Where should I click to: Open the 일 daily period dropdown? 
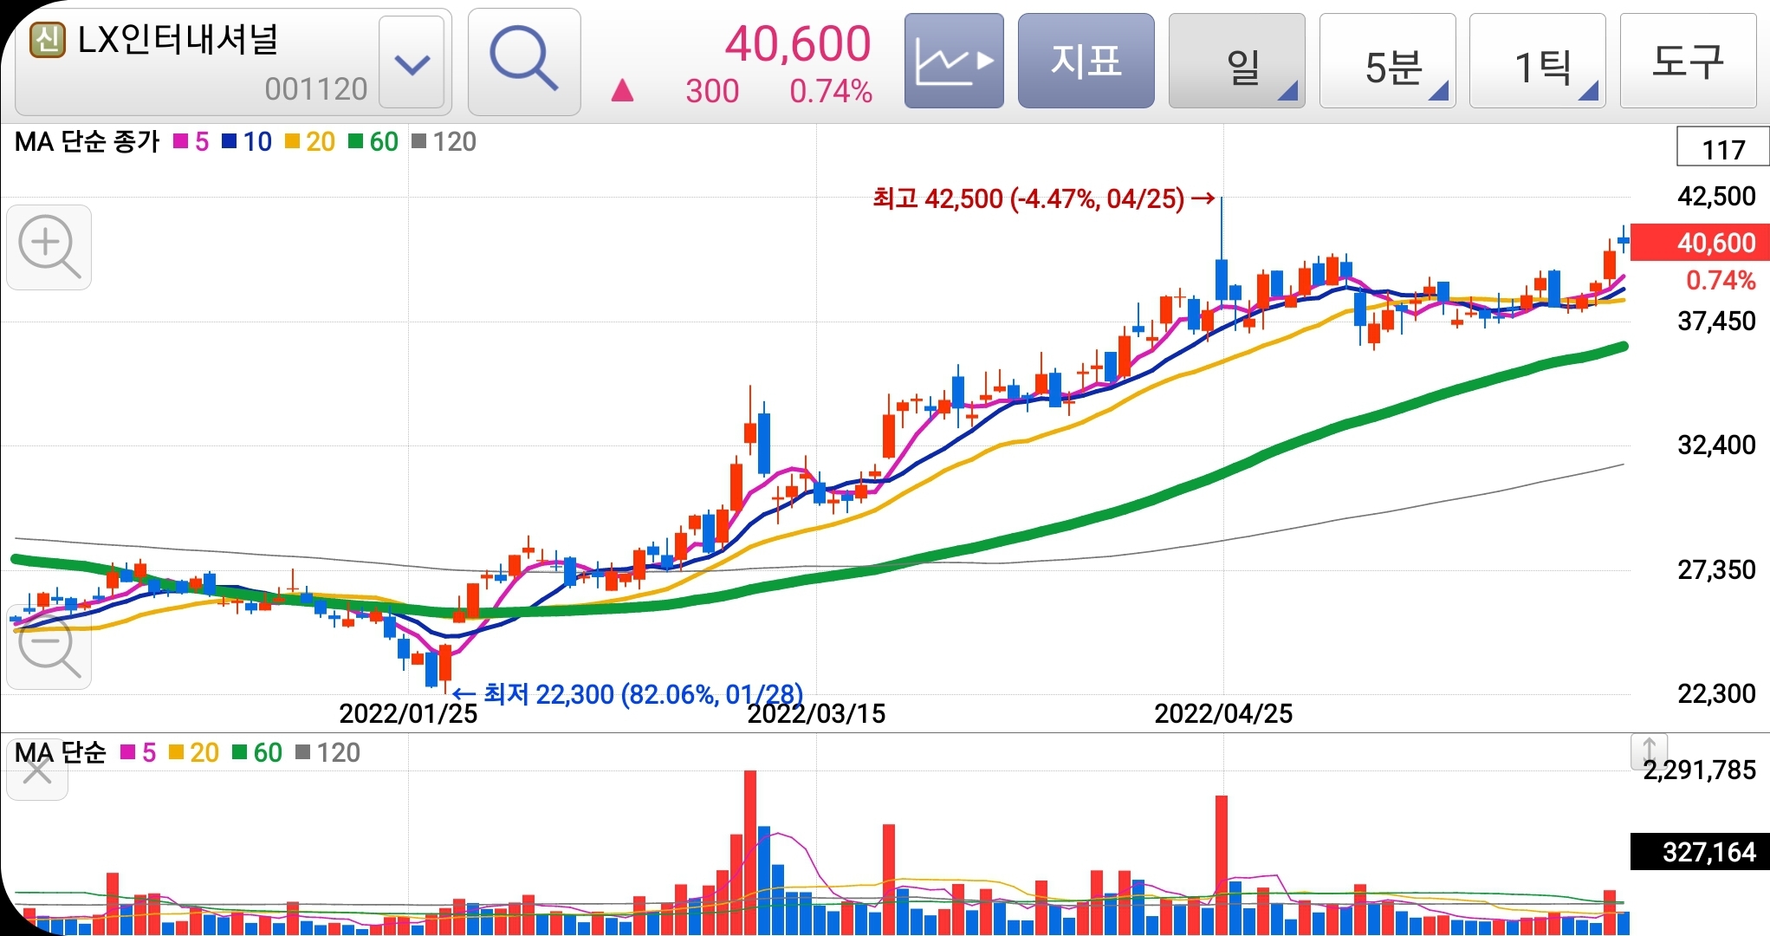pyautogui.click(x=1236, y=62)
